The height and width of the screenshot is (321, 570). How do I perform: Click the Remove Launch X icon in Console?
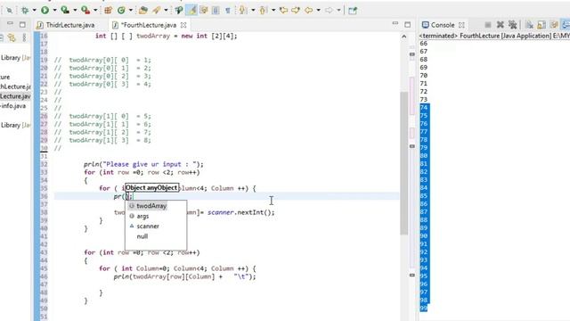coord(501,25)
